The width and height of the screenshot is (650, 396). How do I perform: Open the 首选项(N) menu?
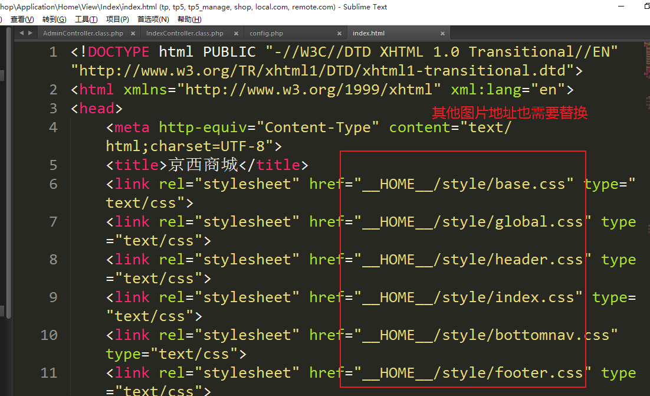click(153, 19)
